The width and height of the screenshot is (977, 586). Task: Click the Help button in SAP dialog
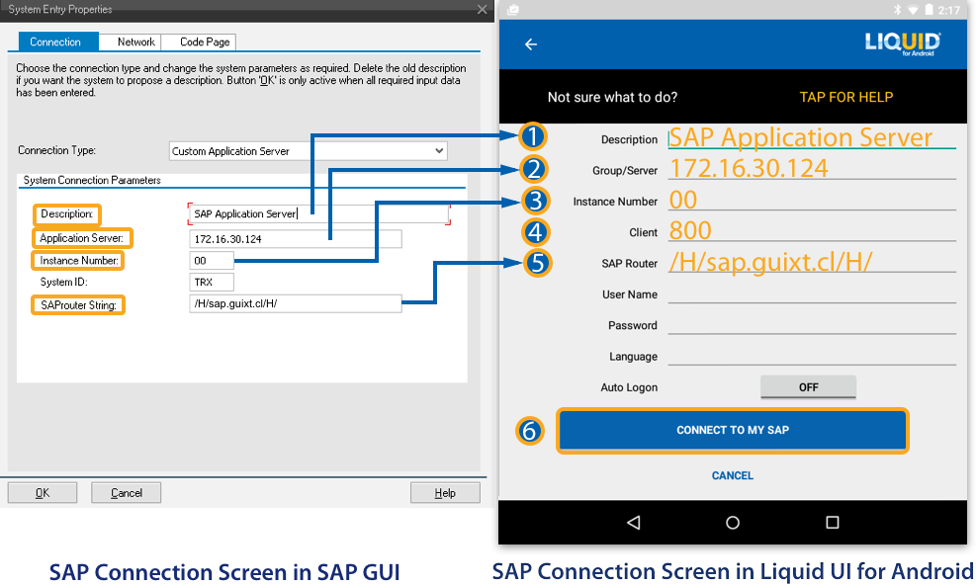(x=445, y=493)
